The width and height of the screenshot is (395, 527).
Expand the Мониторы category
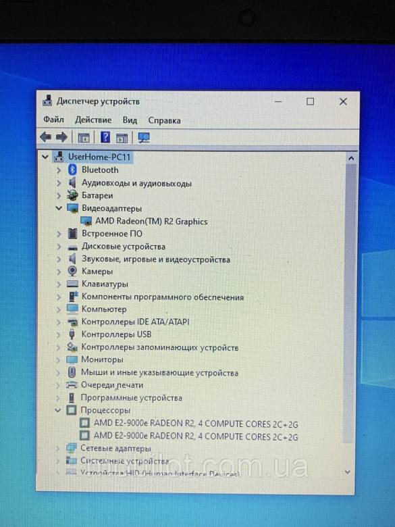click(x=59, y=360)
